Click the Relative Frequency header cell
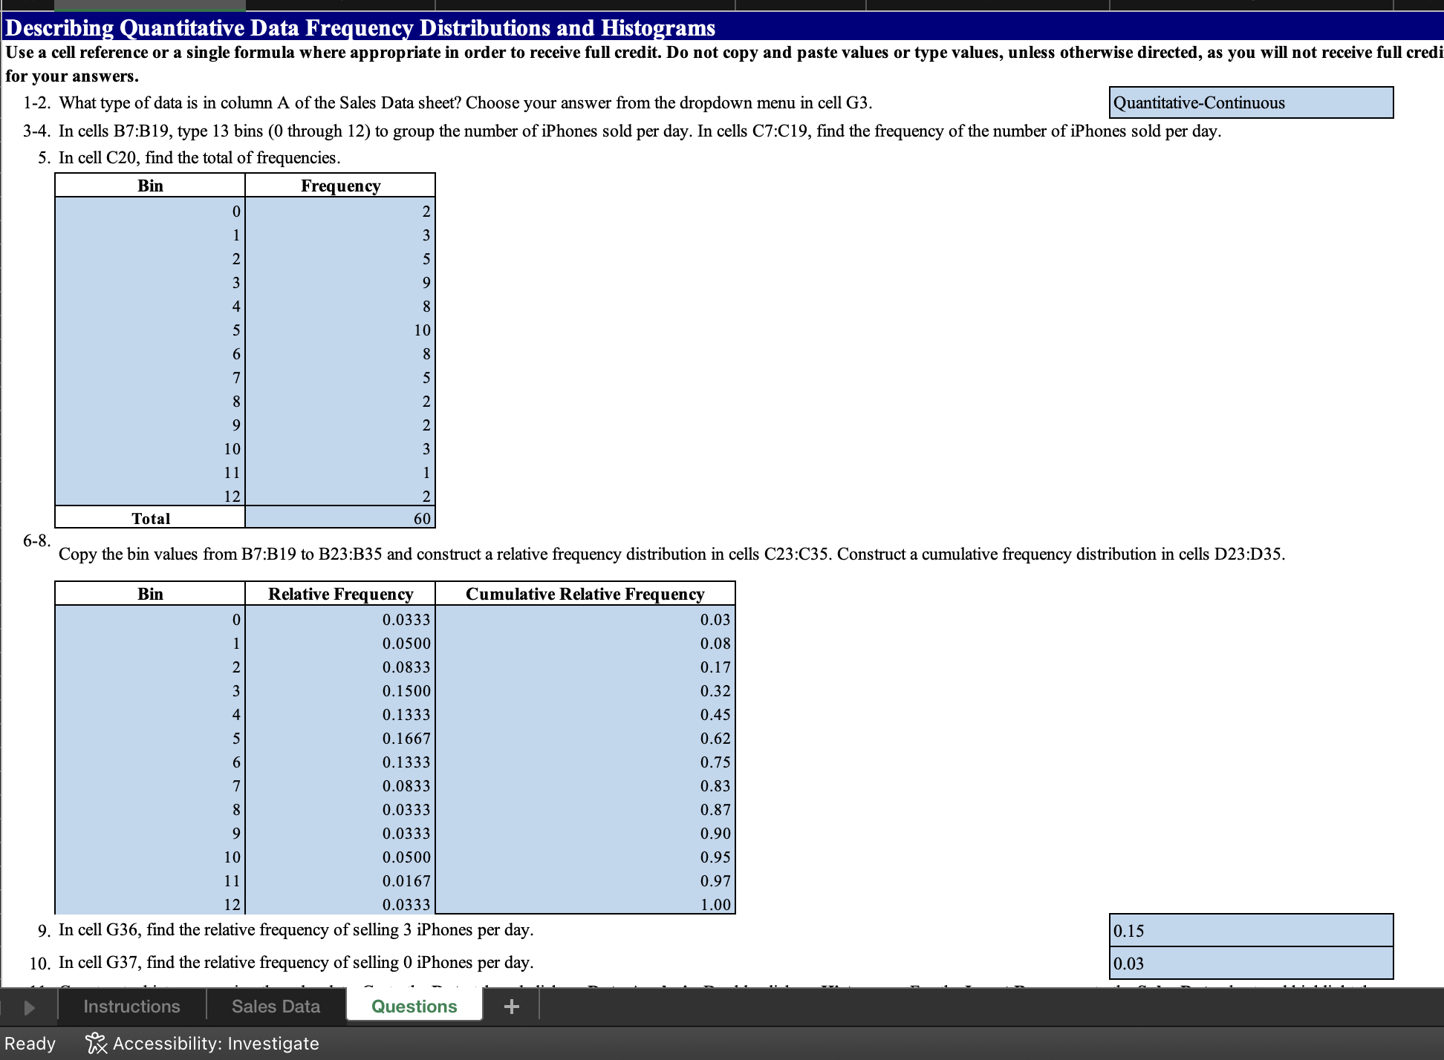 (340, 594)
